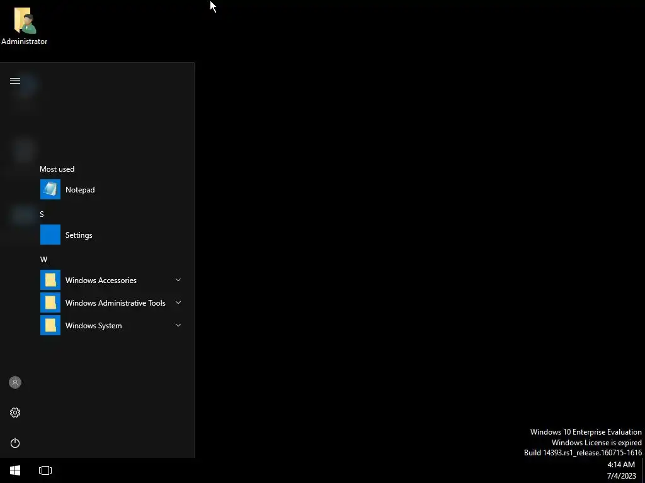This screenshot has height=483, width=645.
Task: Expand the Start menu hamburger navigation
Action: (x=15, y=81)
